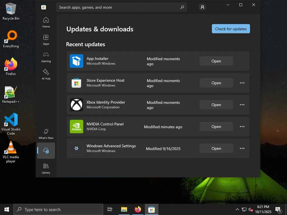Open more options for NVIDIA Control Panel
This screenshot has height=215, width=287.
coord(242,127)
